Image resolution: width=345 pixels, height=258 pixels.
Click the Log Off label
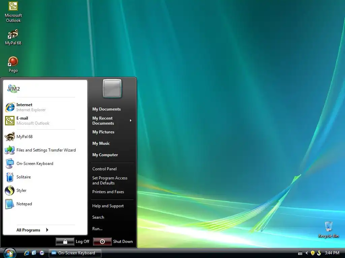83,241
